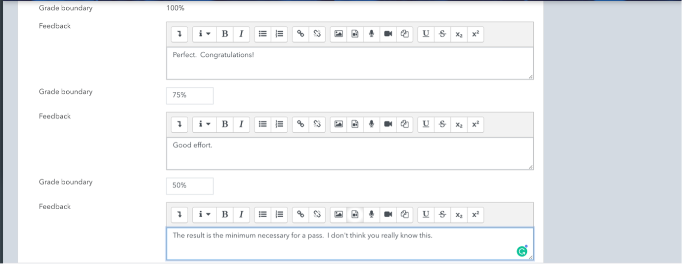Apply subscript in 'Good effort.' editor
The image size is (684, 265).
[459, 124]
